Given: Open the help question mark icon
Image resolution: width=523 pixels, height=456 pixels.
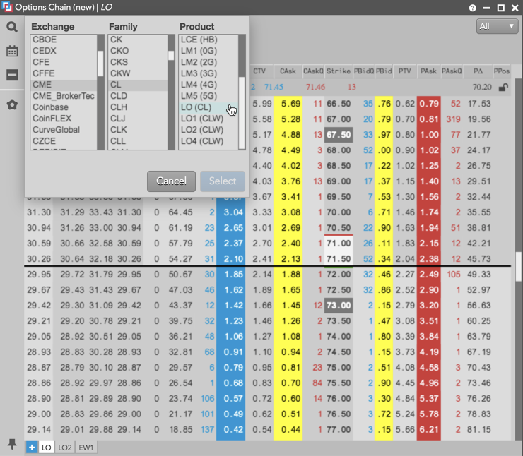Looking at the screenshot, I should tap(473, 8).
